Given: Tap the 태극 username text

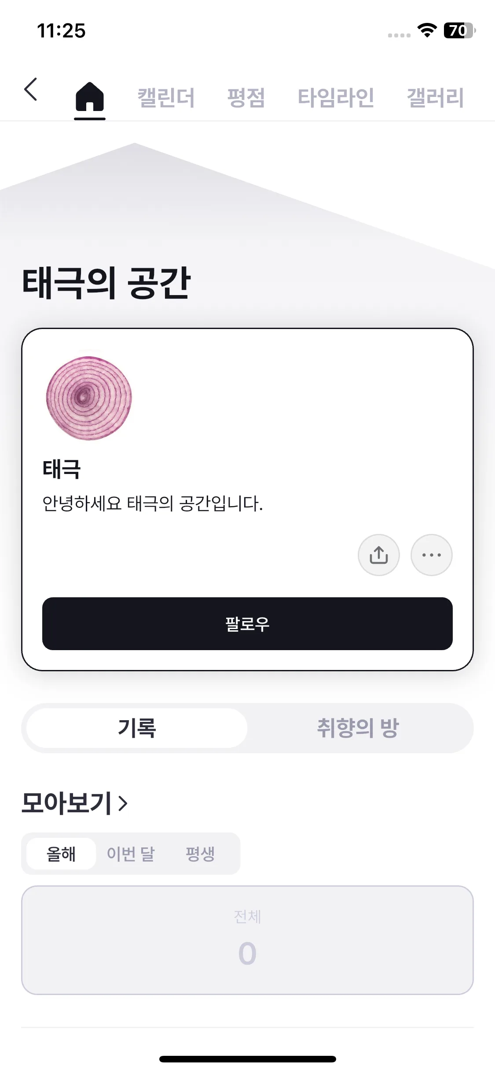Looking at the screenshot, I should click(62, 469).
